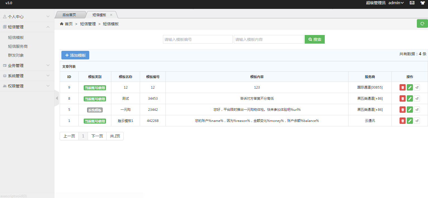Close the 短信模板 tab
This screenshot has height=198, width=428.
point(111,15)
